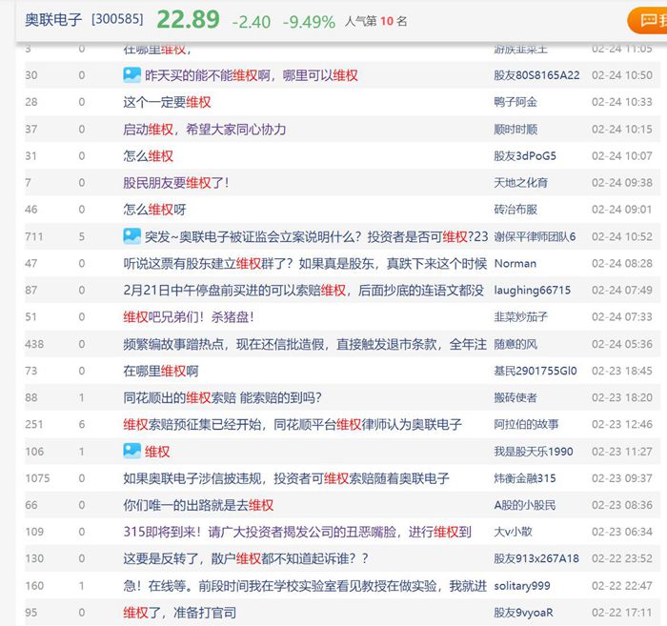The image size is (667, 626).
Task: Open author profile 炜衡金融315
Action: point(524,478)
